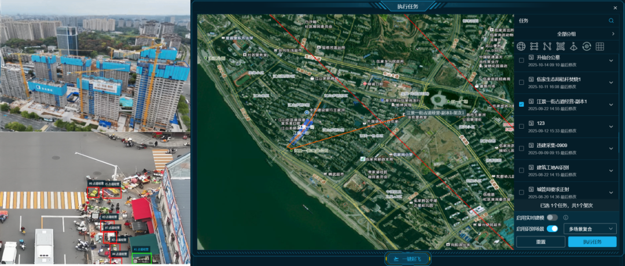Open the 全部分组 group selector
625x266 pixels.
[x=566, y=34]
